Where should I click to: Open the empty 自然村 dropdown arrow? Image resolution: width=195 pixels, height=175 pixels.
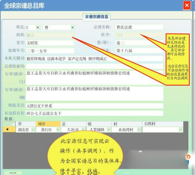[x=181, y=130]
